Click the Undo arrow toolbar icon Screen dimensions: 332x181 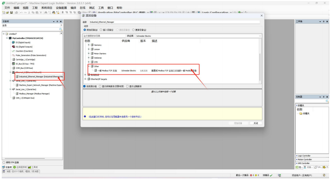click(21, 13)
